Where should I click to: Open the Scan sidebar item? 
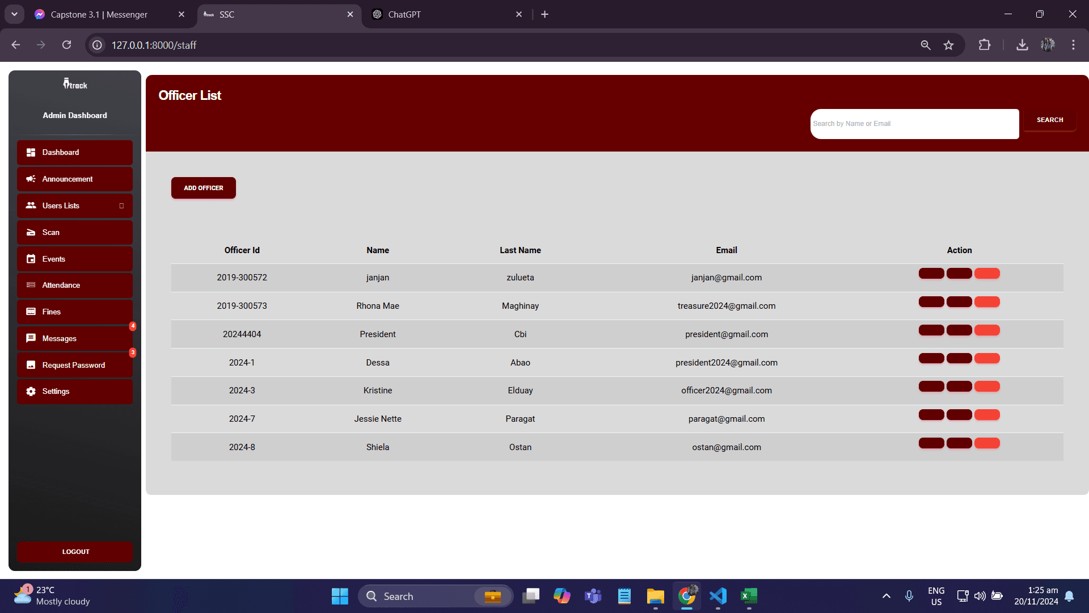pyautogui.click(x=74, y=232)
